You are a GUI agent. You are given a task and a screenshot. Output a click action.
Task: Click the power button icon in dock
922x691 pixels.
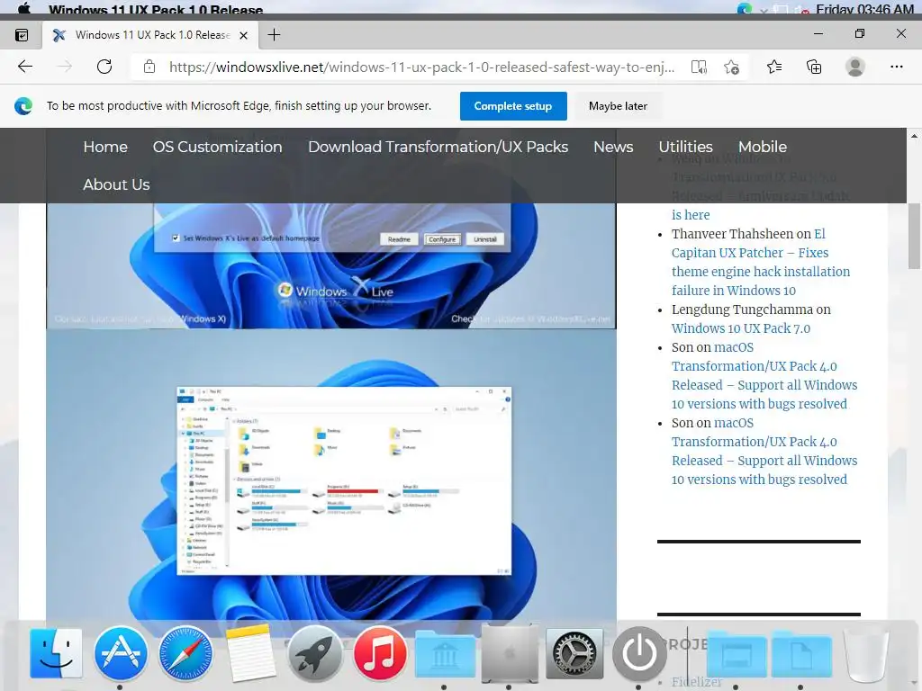point(640,653)
